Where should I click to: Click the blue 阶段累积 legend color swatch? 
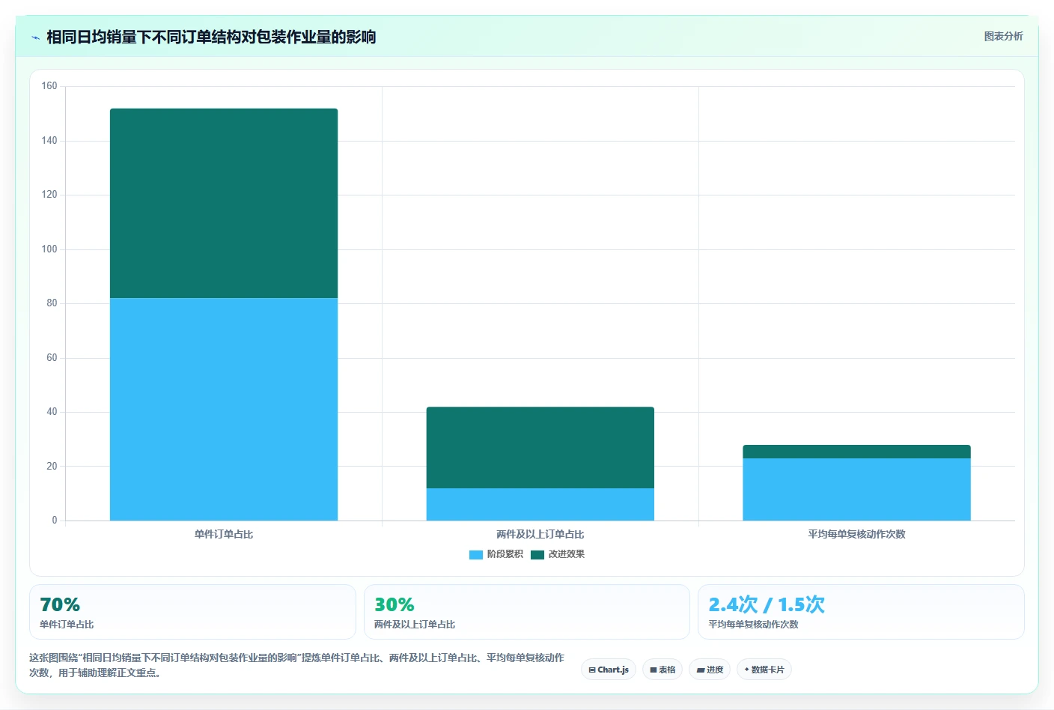pyautogui.click(x=476, y=555)
